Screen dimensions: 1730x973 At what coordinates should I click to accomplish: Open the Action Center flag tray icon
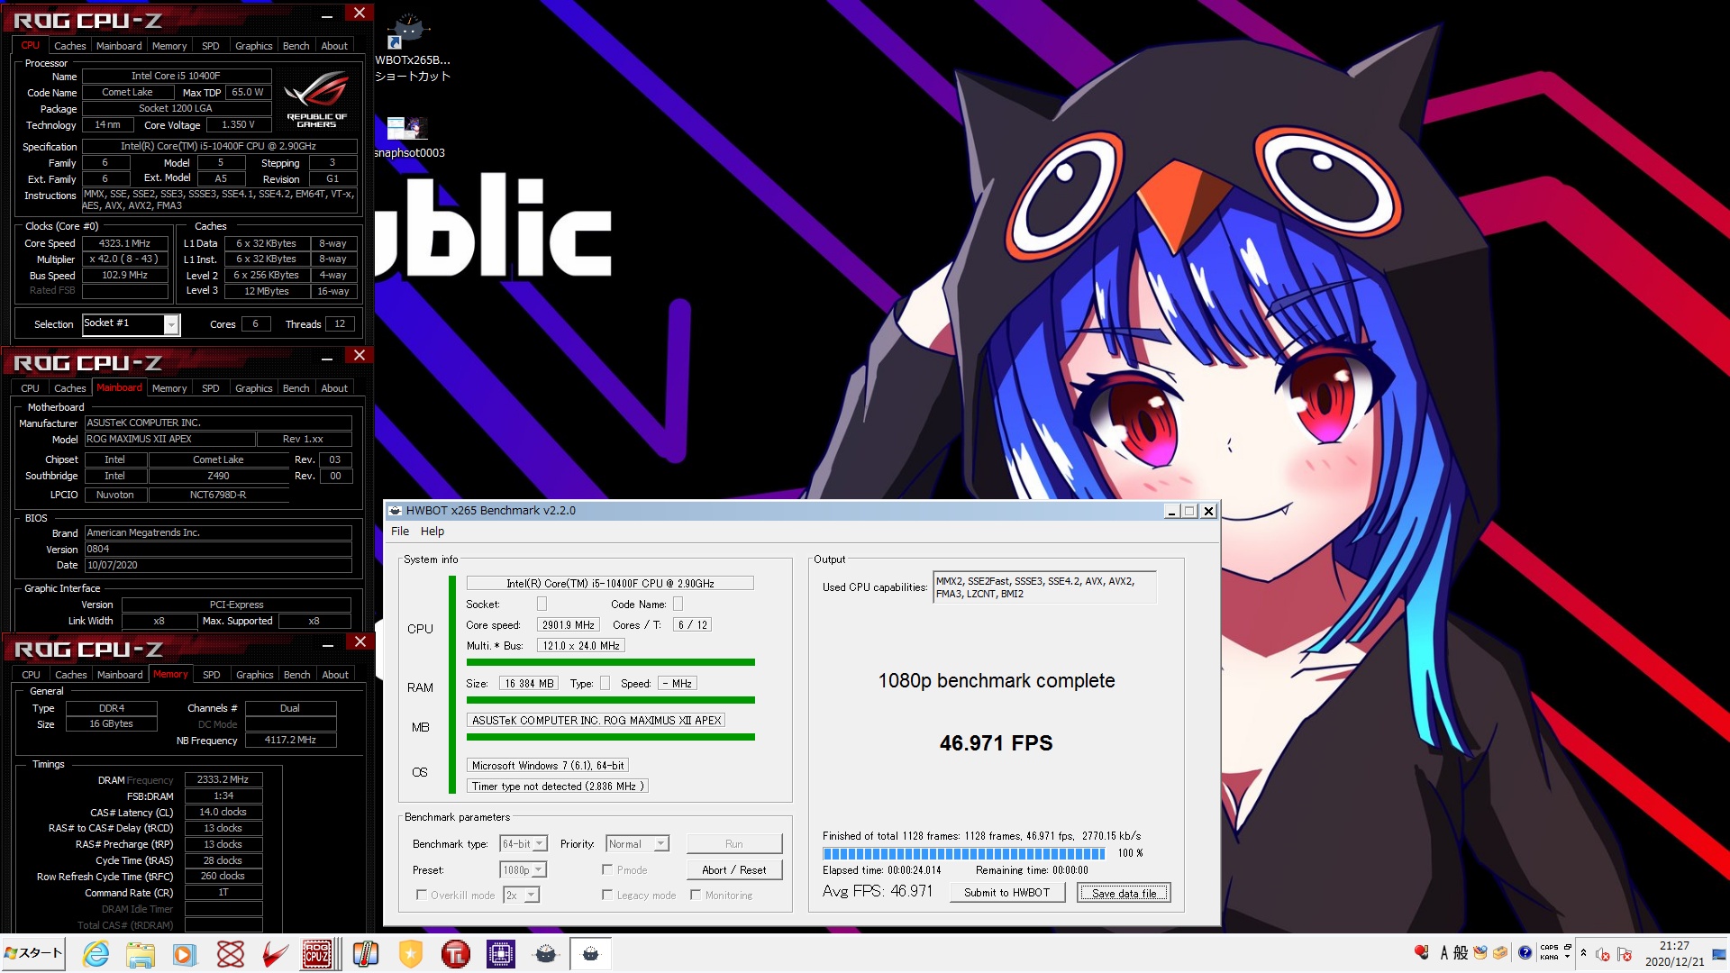point(1625,954)
